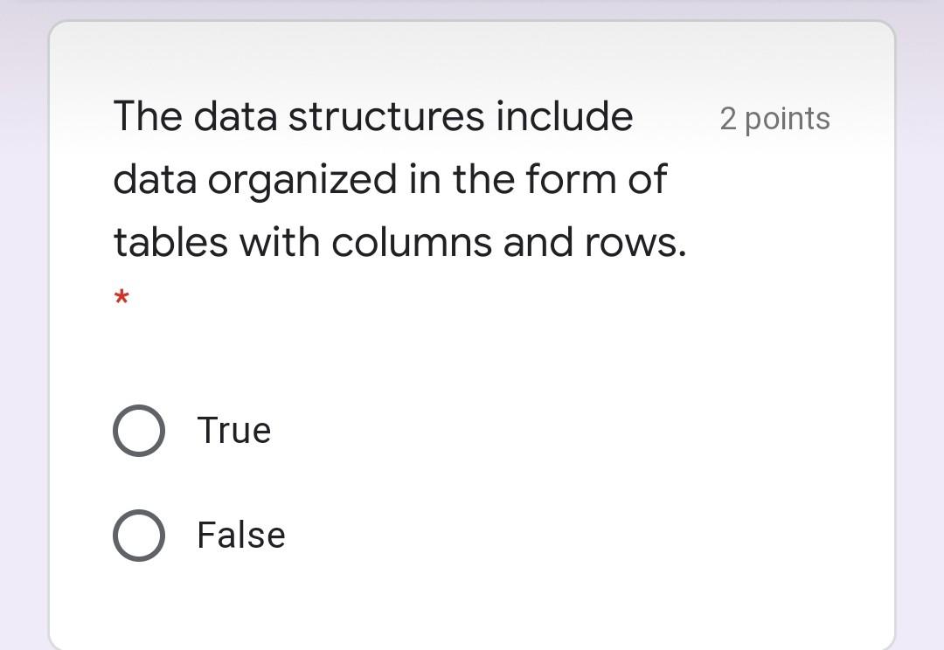The image size is (944, 650).
Task: Click the True option label
Action: [x=234, y=429]
